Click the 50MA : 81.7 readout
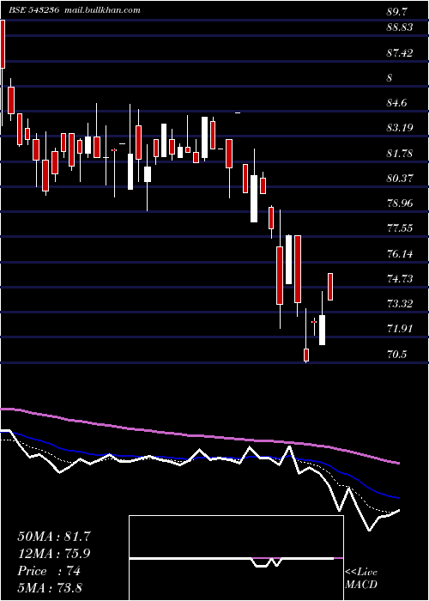Image resolution: width=429 pixels, height=601 pixels. tap(54, 537)
